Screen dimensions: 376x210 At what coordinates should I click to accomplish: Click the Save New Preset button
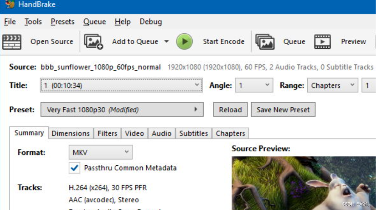tap(283, 109)
